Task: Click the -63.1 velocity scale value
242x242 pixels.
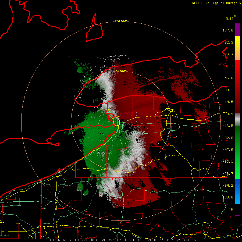Action: [x=228, y=162]
